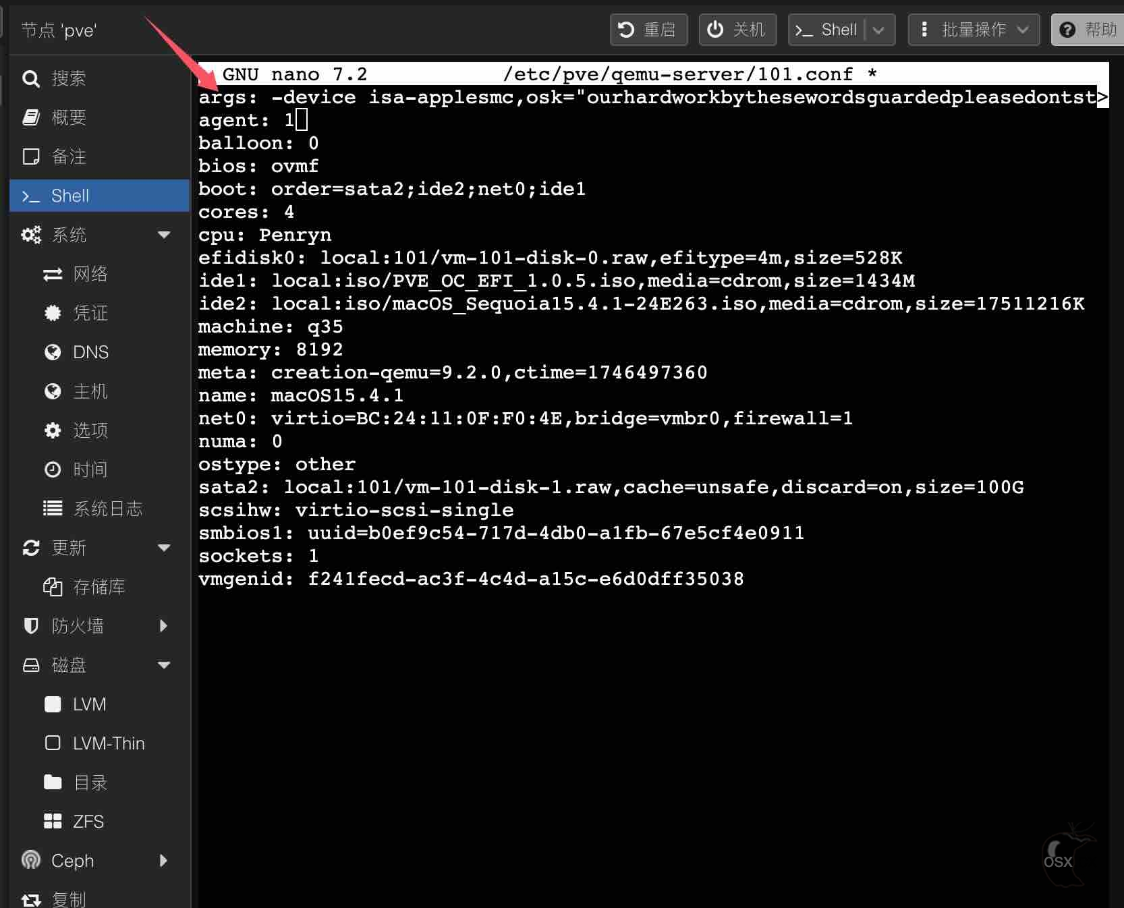Click the 关机 shutdown button
The image size is (1124, 908).
click(737, 30)
